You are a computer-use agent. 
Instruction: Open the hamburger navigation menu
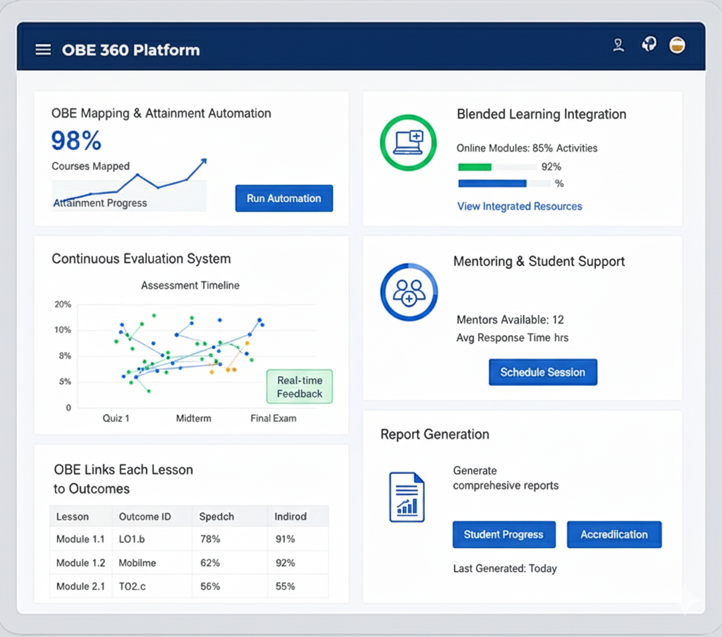pyautogui.click(x=42, y=50)
